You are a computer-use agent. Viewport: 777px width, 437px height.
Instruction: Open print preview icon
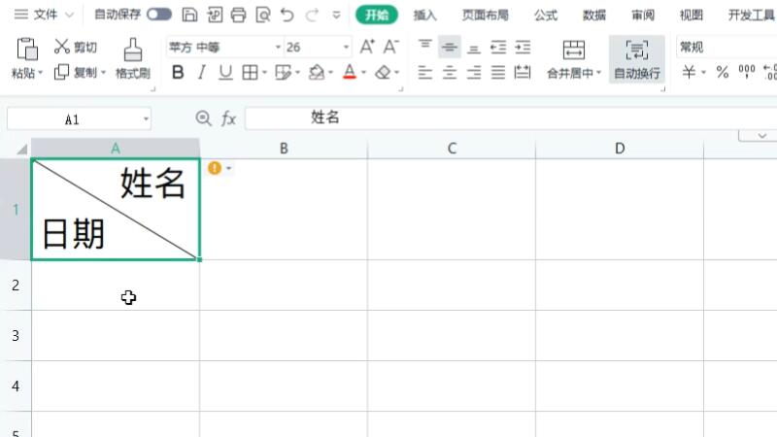[263, 15]
